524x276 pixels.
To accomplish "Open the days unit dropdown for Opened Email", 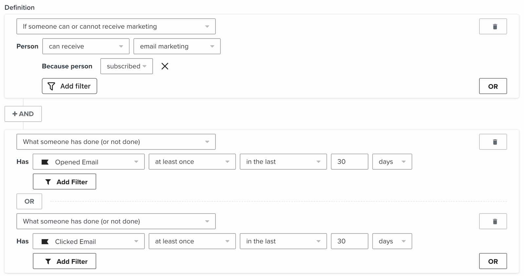I will point(392,162).
